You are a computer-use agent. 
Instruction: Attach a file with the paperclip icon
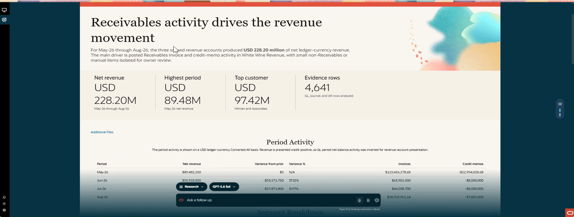[x=368, y=200]
